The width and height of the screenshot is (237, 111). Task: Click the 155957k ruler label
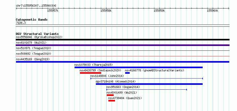pyautogui.click(x=53, y=11)
